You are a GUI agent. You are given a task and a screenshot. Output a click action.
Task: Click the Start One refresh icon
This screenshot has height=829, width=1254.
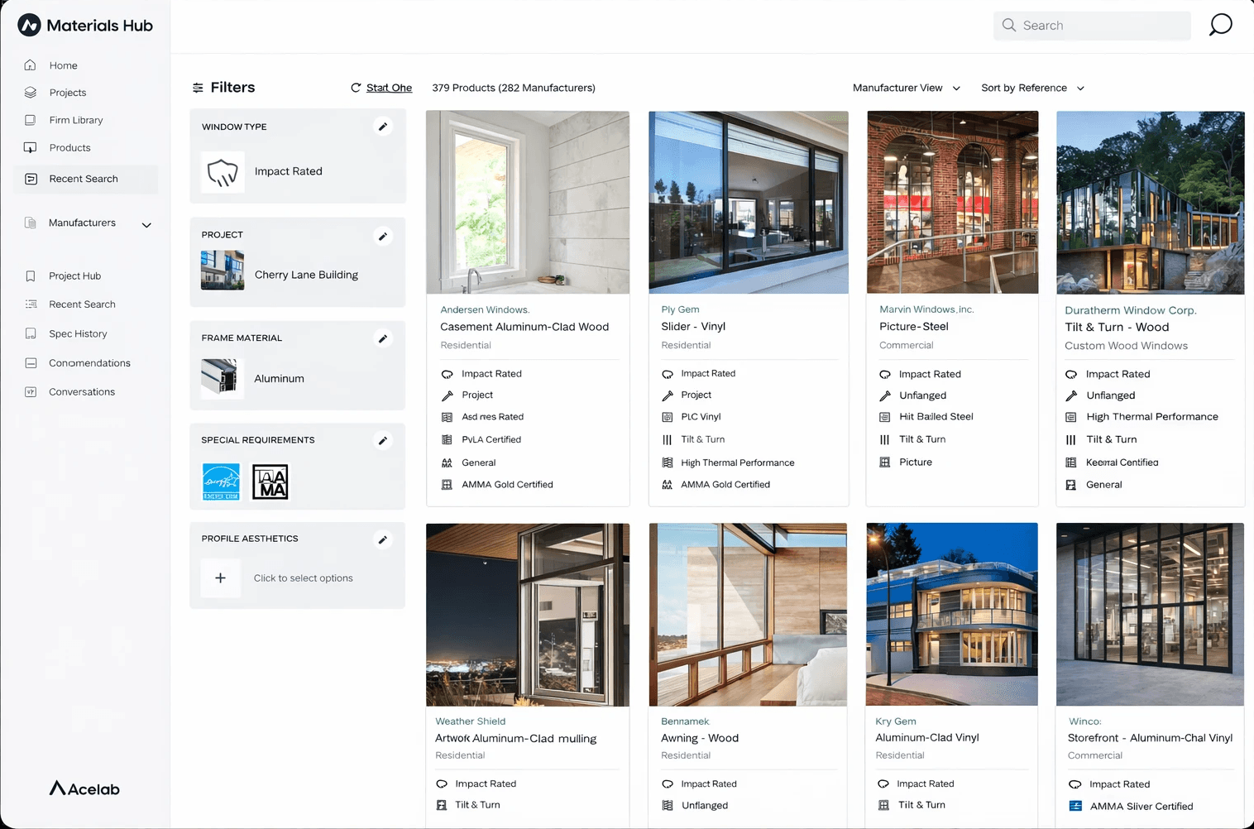tap(356, 88)
